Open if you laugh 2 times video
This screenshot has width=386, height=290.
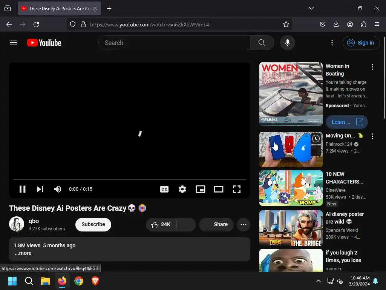291,261
